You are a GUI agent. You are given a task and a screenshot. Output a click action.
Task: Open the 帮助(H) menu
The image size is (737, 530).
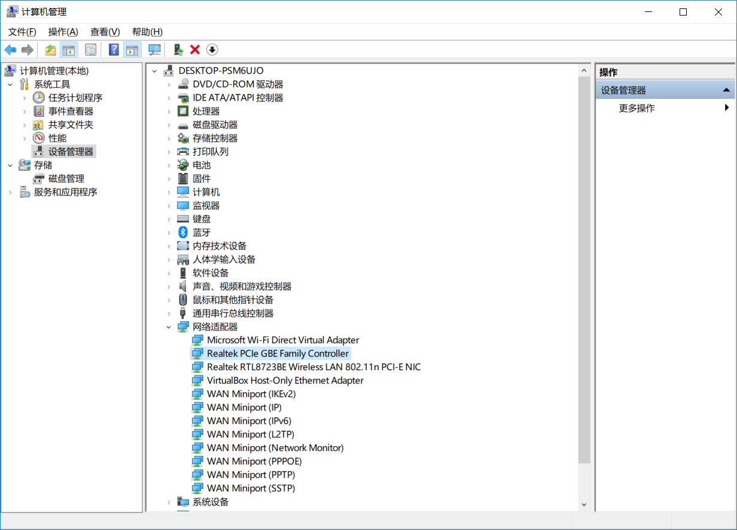[147, 32]
